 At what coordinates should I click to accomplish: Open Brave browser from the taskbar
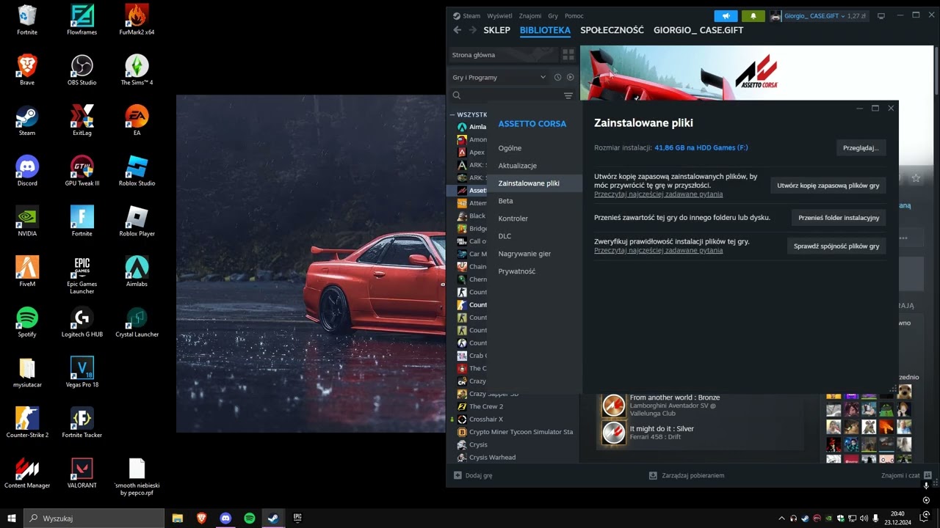click(201, 518)
